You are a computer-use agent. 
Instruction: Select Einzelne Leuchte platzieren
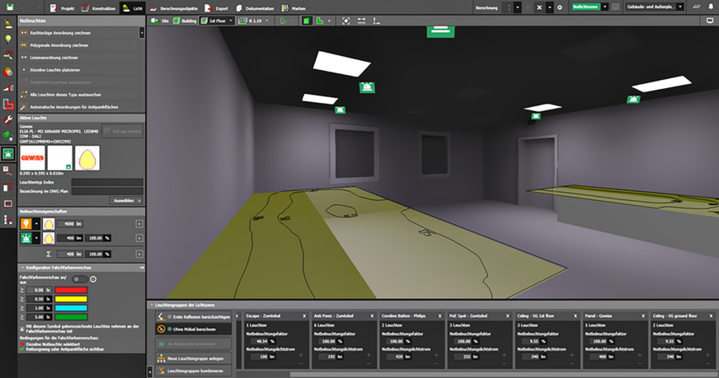54,70
